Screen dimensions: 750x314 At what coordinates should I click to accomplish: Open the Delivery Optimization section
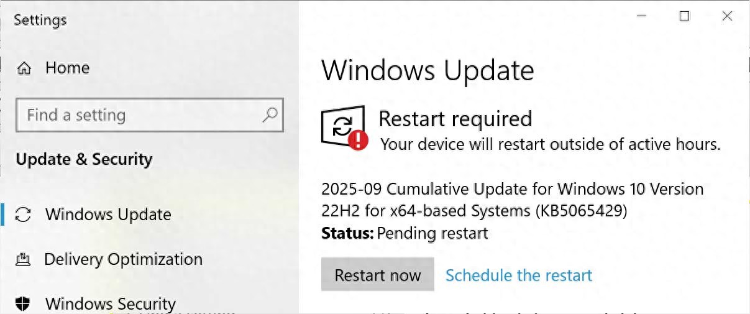point(123,259)
